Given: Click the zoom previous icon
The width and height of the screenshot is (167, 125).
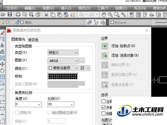Looking at the screenshot, I should coord(123,15).
